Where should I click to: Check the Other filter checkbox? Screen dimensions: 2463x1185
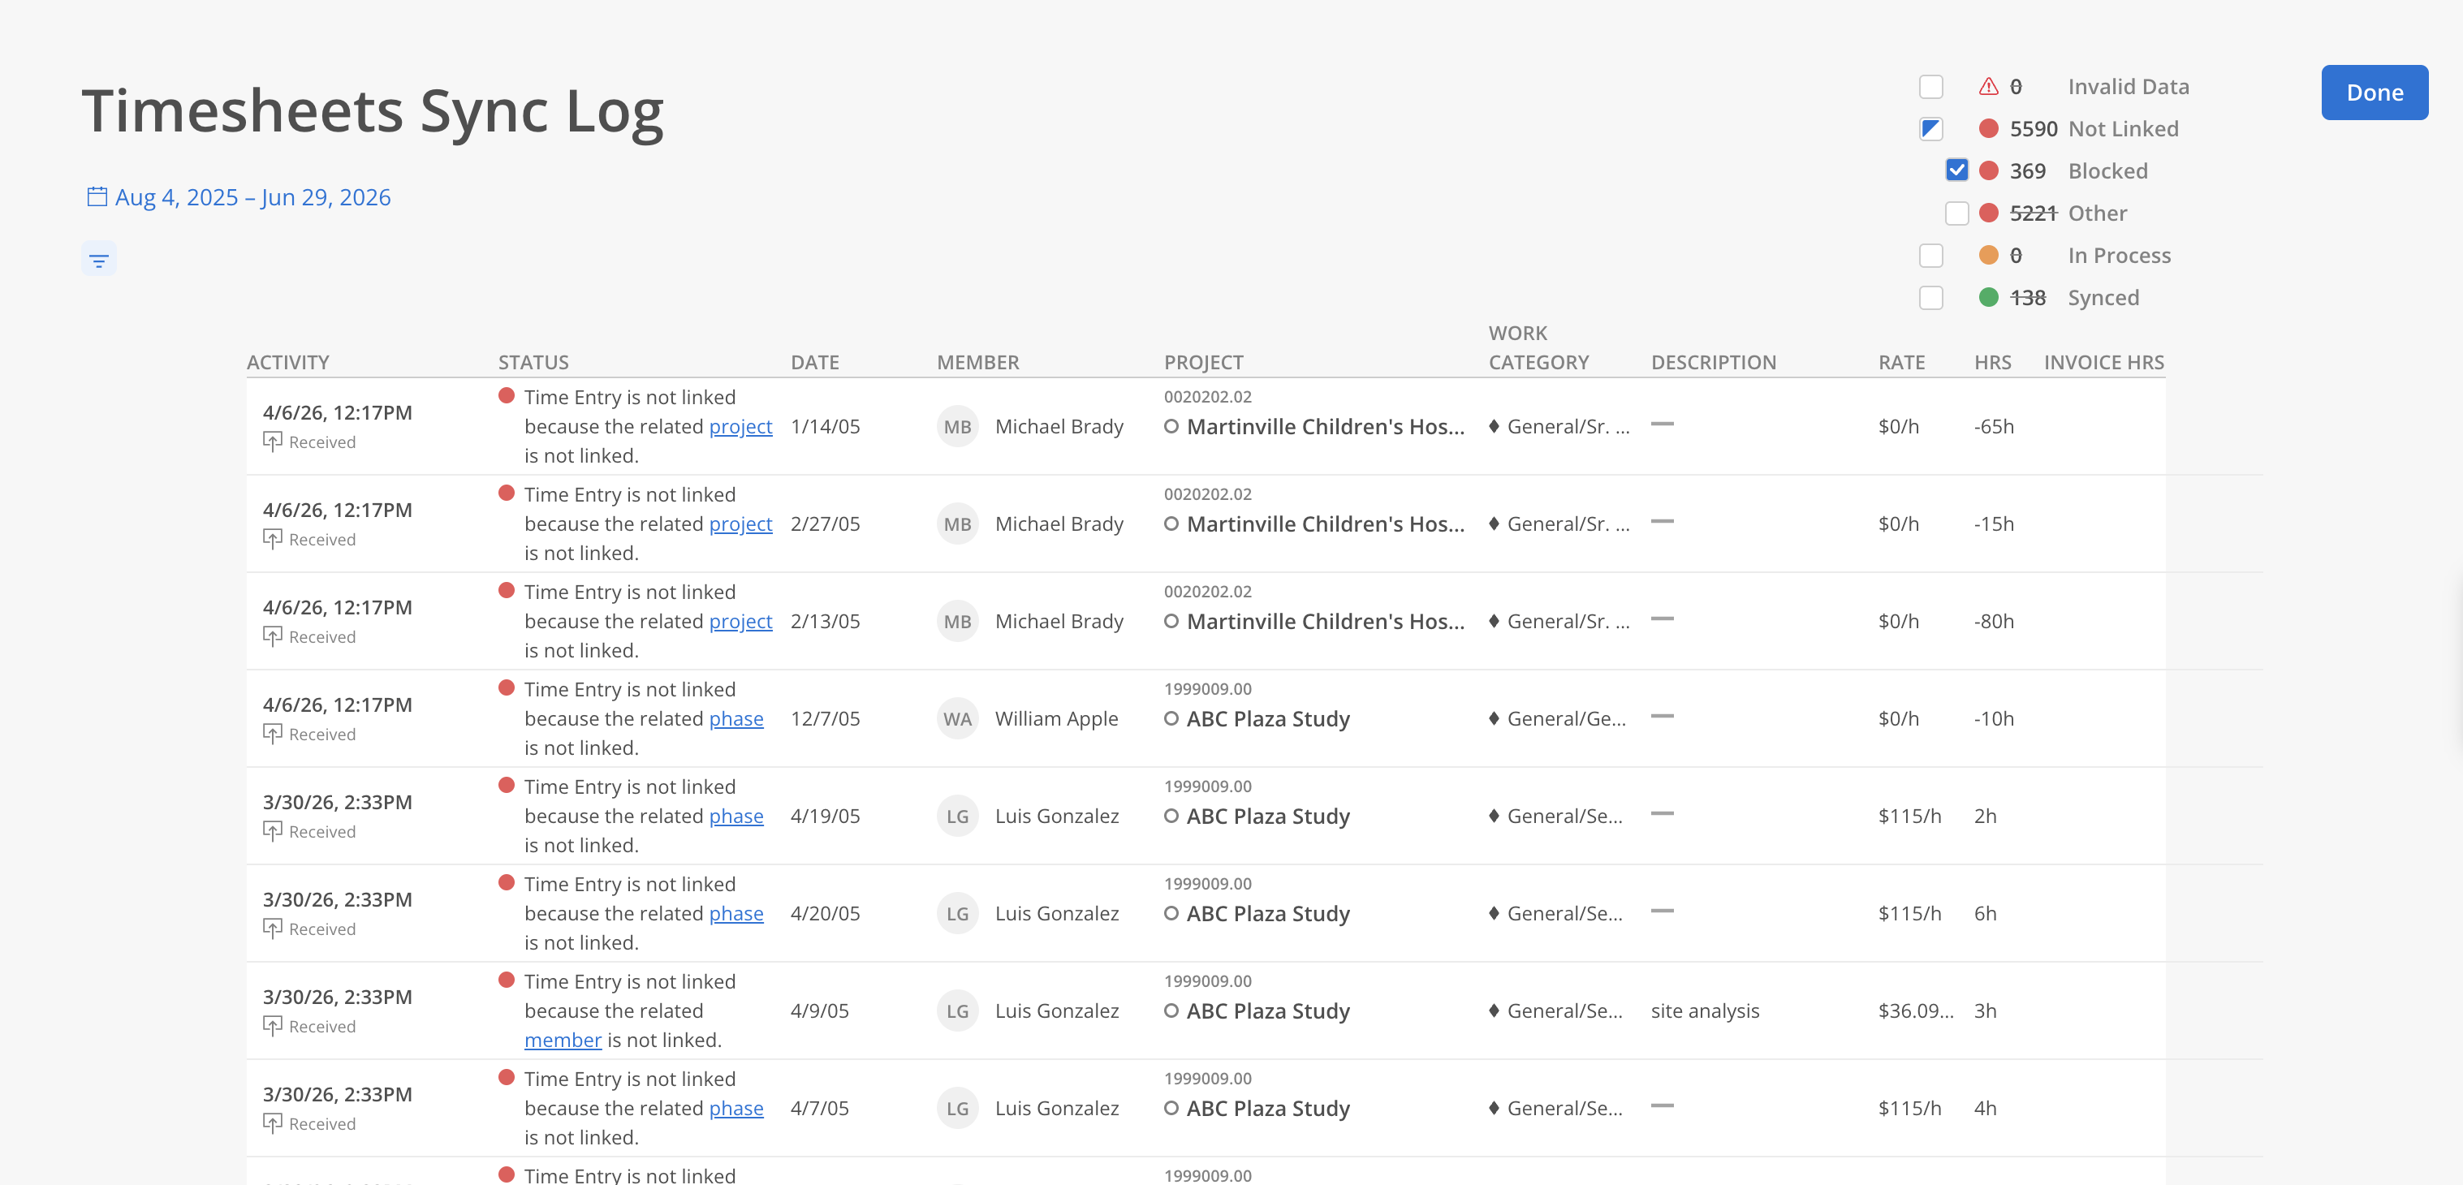coord(1956,213)
